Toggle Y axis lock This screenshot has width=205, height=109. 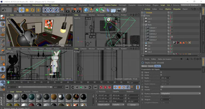pos(51,10)
